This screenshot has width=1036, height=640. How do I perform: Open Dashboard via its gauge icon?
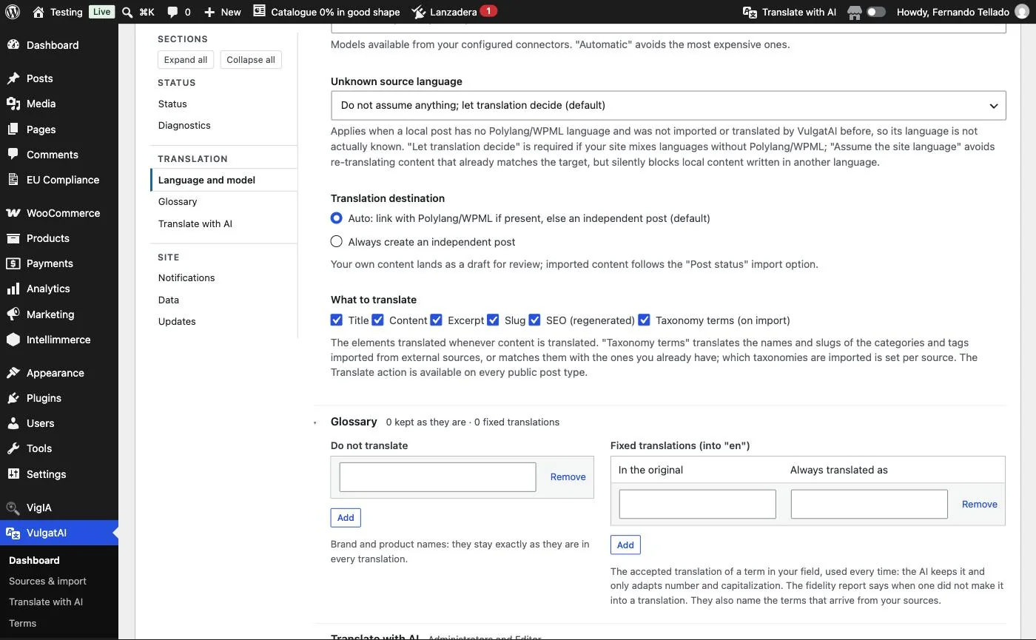(x=13, y=45)
